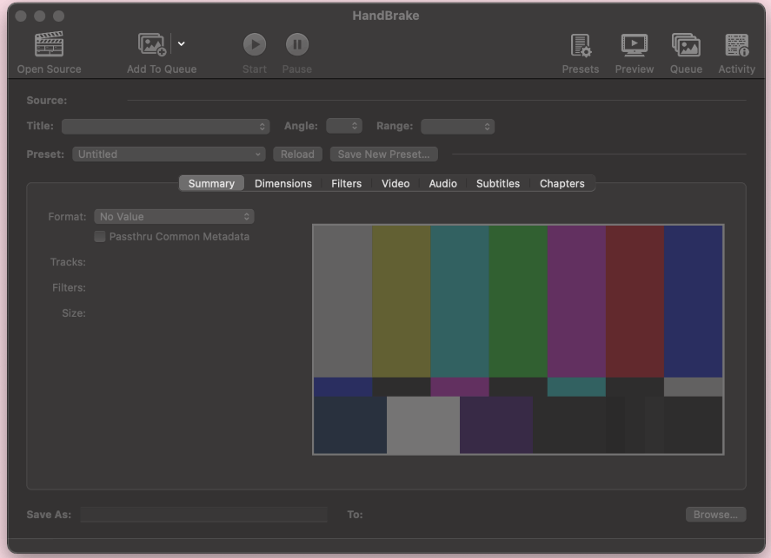Switch to the Audio tab

(x=442, y=184)
